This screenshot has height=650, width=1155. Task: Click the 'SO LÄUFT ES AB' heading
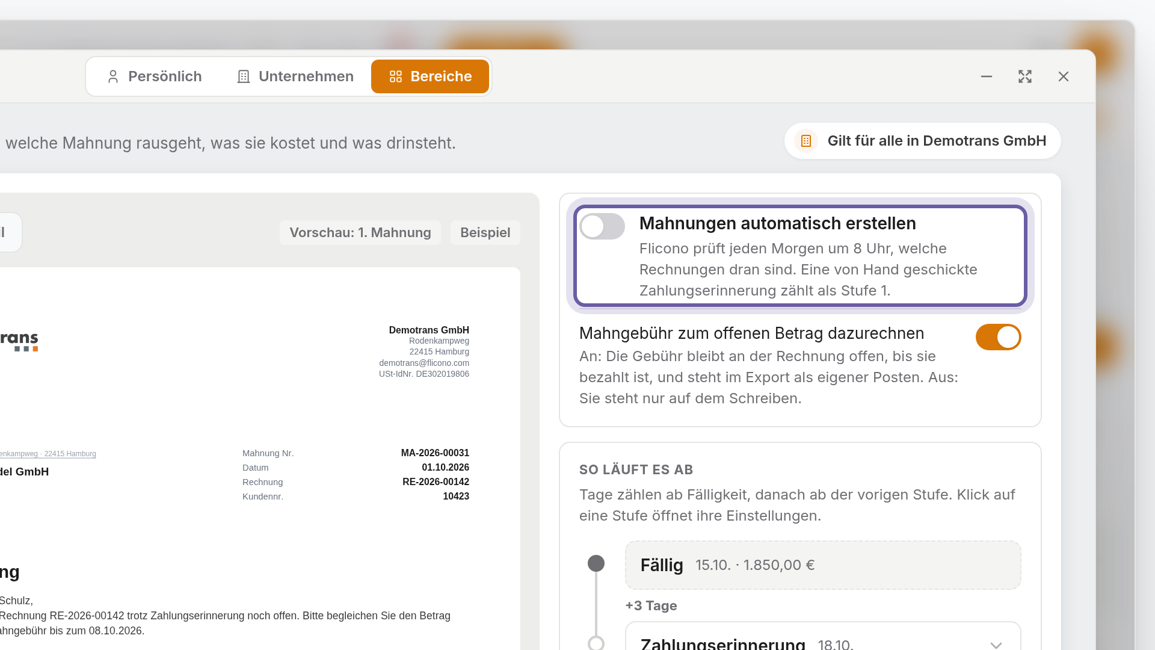(636, 469)
